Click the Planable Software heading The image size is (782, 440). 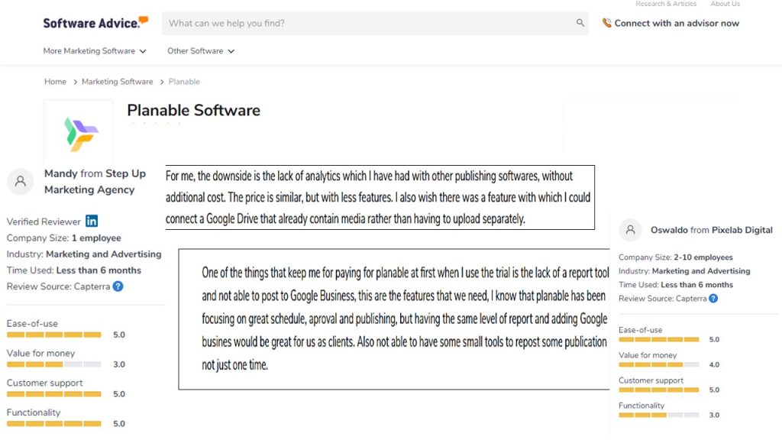pyautogui.click(x=193, y=110)
